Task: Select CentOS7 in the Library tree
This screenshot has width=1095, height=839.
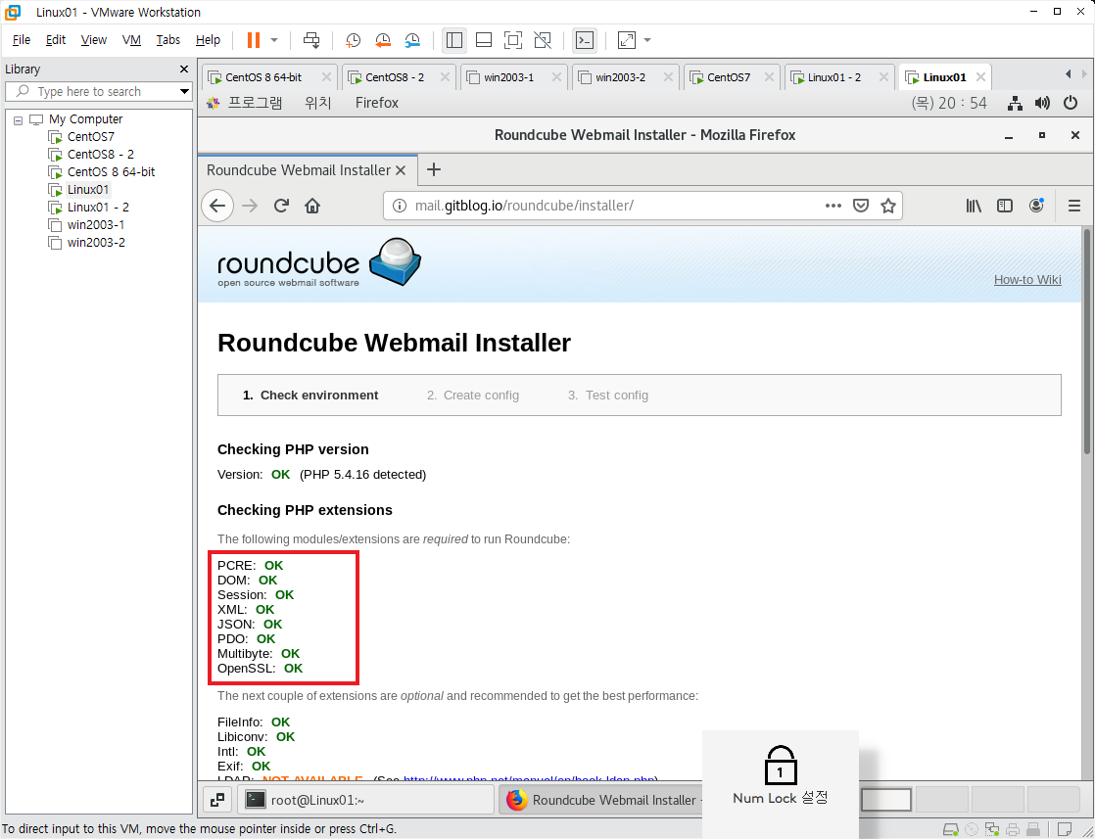Action: [x=91, y=137]
